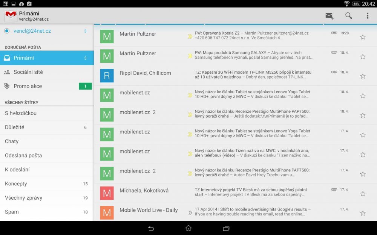Open the compose new email icon
Screen dimensions: 377x235
click(x=329, y=16)
